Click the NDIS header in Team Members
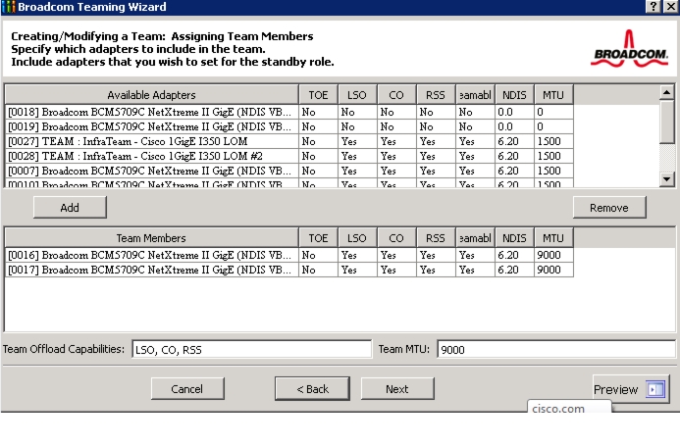 (514, 238)
